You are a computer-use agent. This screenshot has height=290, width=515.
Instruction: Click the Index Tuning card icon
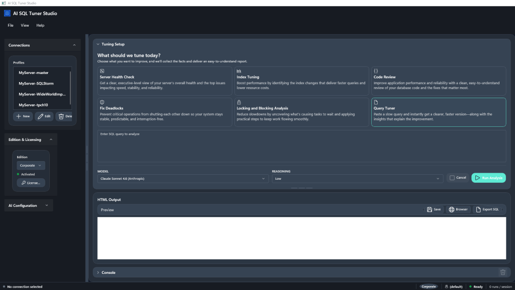(239, 71)
